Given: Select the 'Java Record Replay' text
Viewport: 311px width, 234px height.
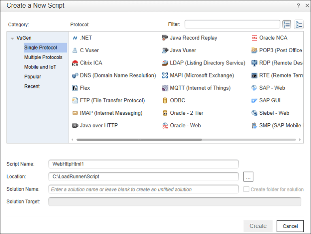Looking at the screenshot, I should click(x=194, y=38).
